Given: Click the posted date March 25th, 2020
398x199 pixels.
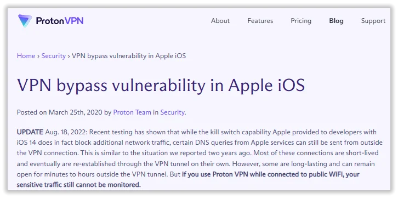Looking at the screenshot, I should coord(76,112).
